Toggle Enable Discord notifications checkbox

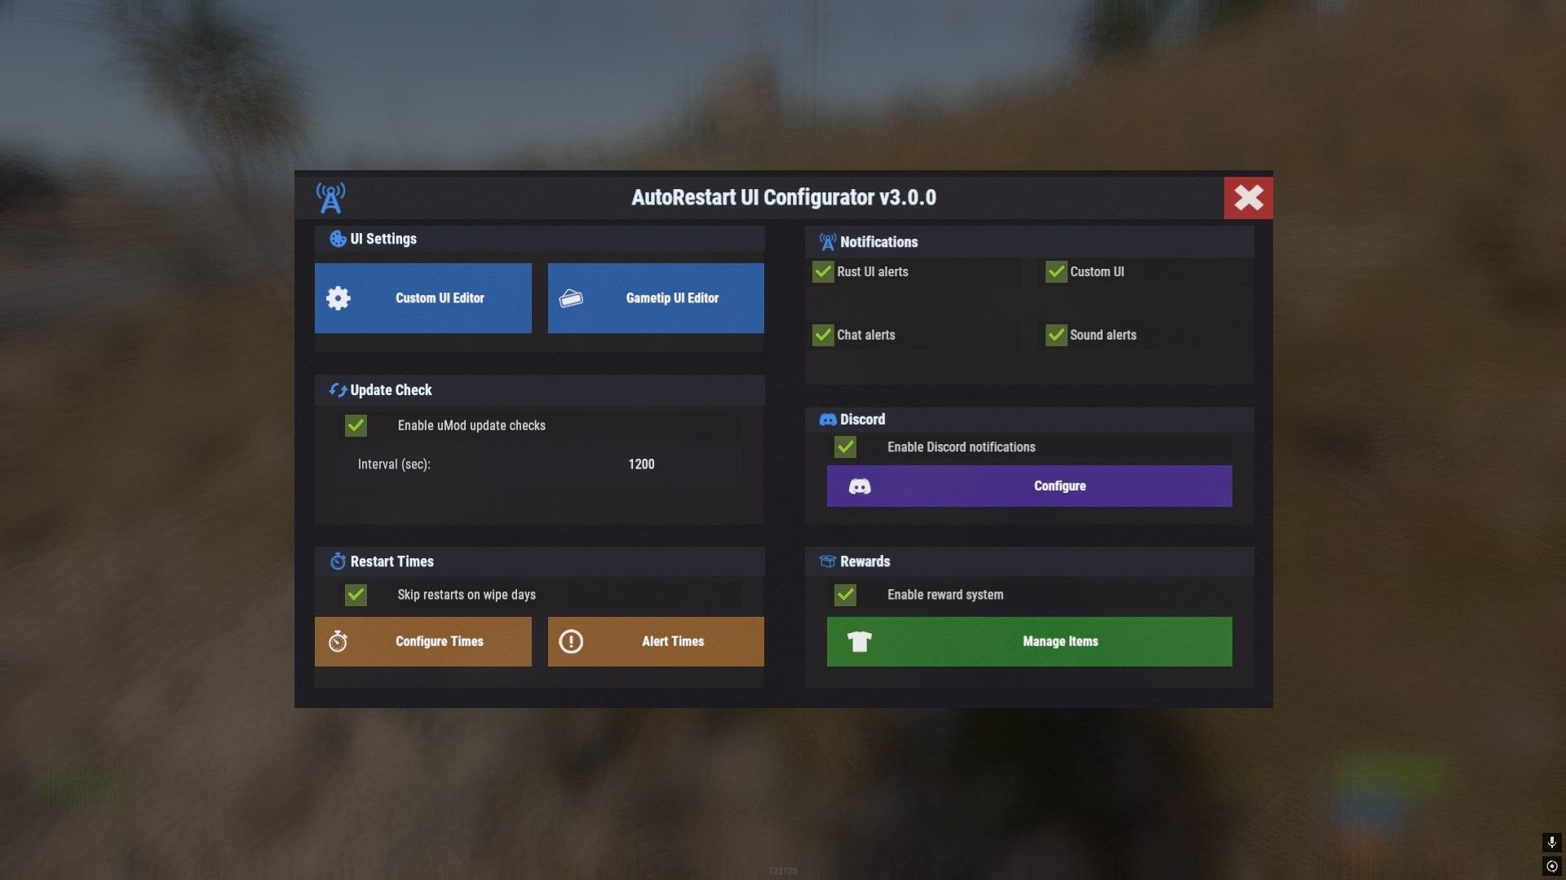click(845, 447)
